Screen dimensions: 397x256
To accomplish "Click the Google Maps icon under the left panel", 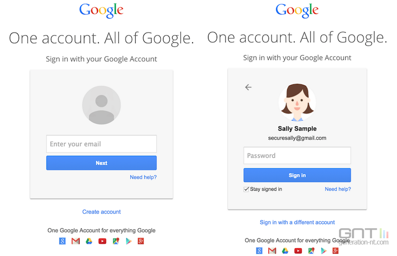I will (x=115, y=241).
